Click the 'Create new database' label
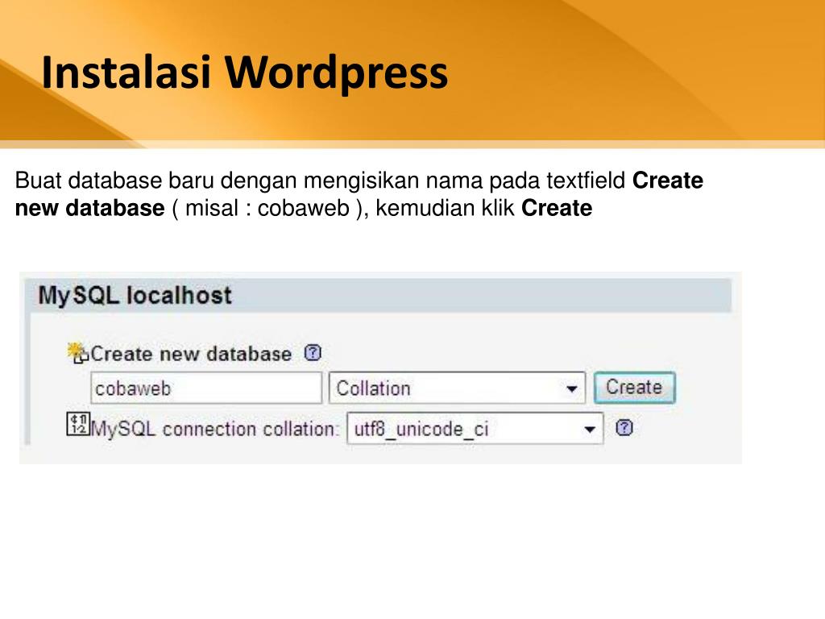The width and height of the screenshot is (825, 619). pyautogui.click(x=191, y=354)
